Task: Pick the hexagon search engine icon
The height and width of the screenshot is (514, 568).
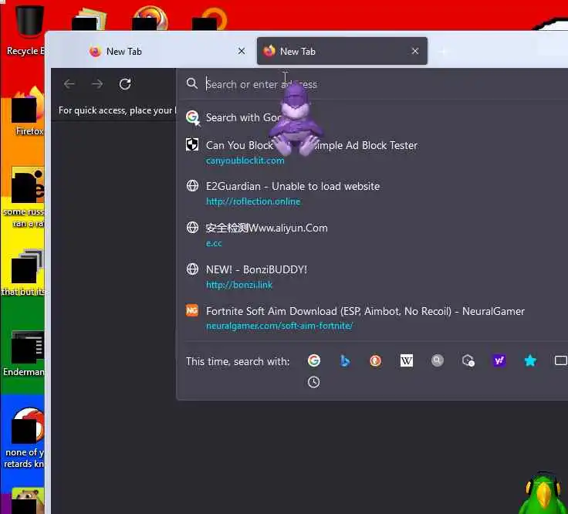Action: click(x=468, y=360)
